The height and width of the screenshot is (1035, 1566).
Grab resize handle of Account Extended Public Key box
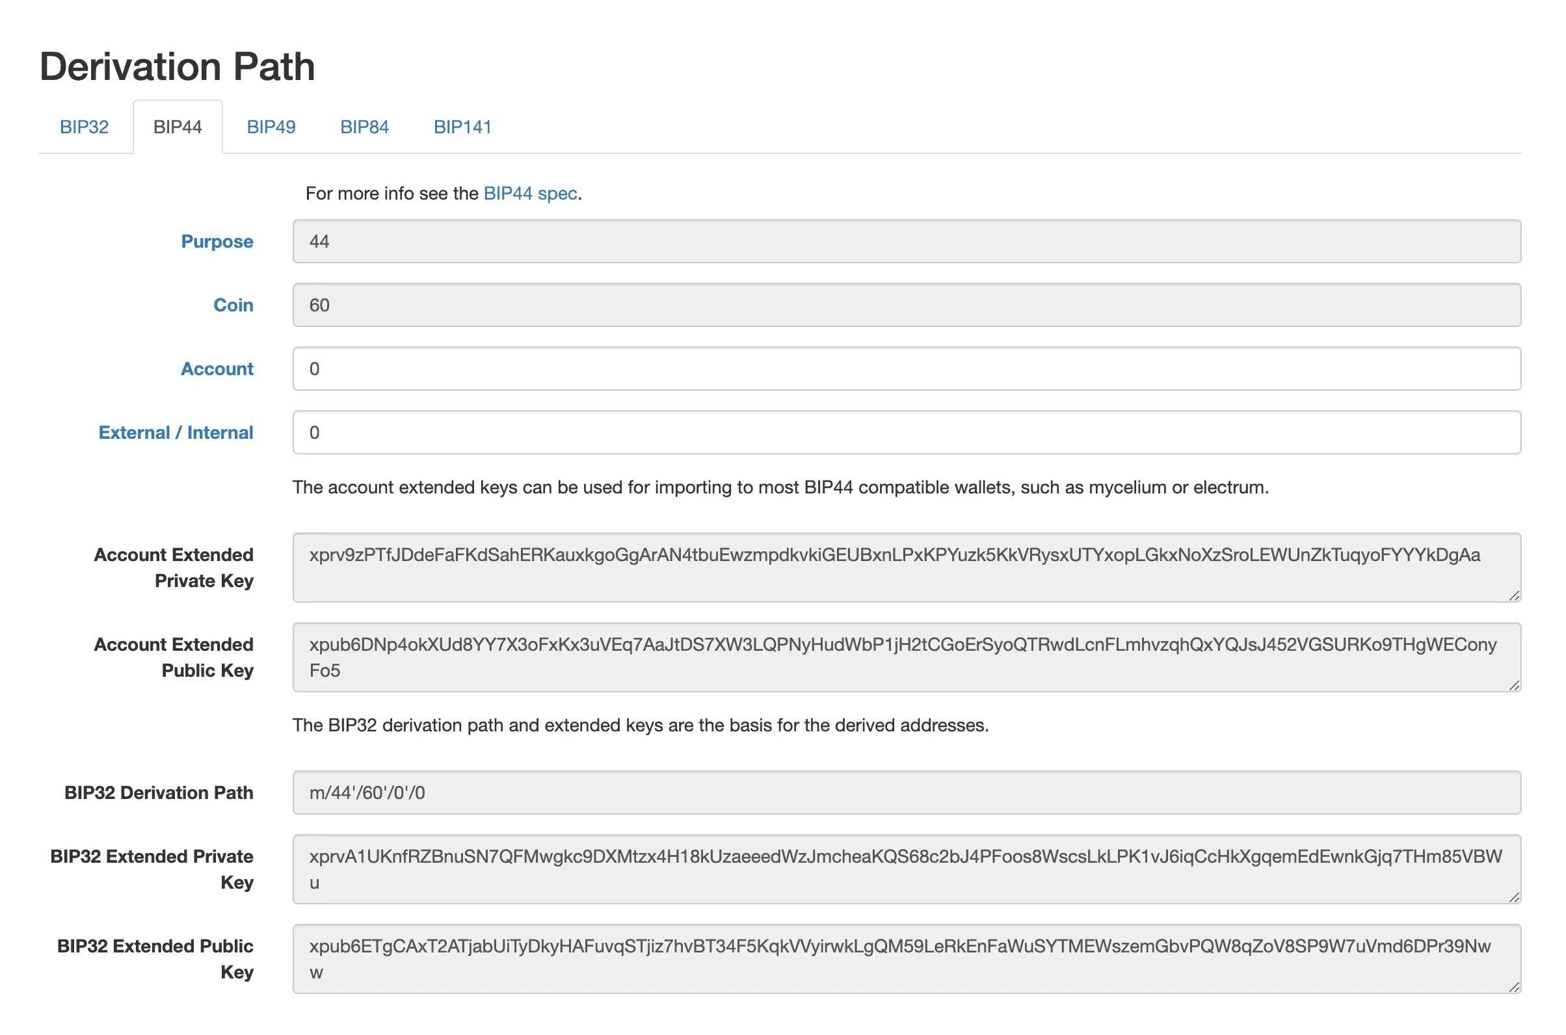coord(1515,686)
